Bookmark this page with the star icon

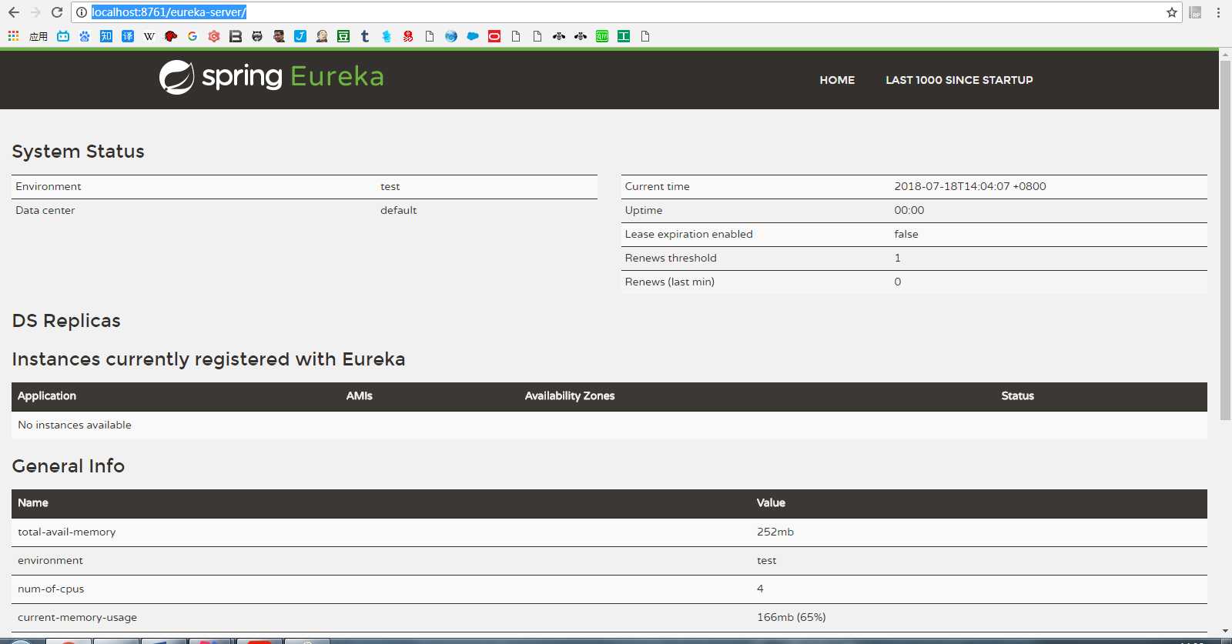(1172, 12)
